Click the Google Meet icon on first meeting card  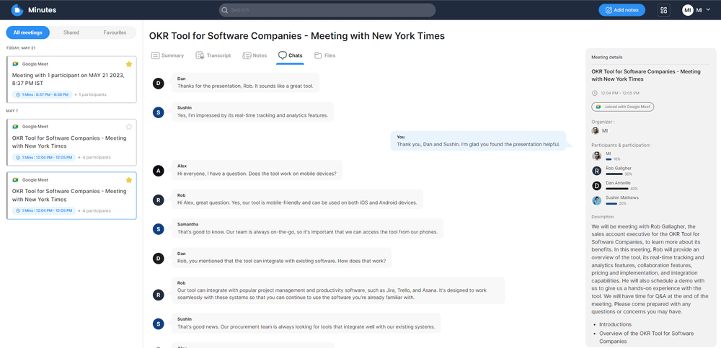[16, 64]
